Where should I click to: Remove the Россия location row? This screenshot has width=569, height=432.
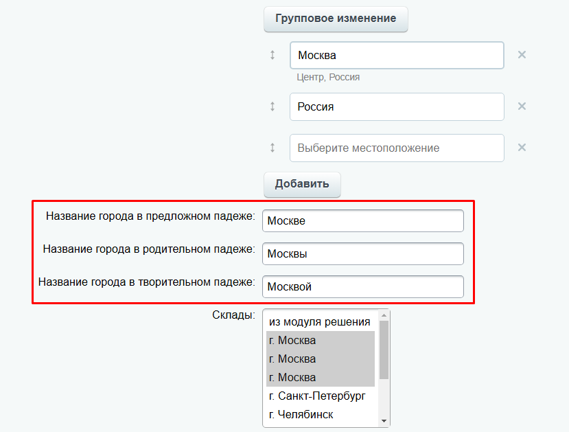point(522,106)
